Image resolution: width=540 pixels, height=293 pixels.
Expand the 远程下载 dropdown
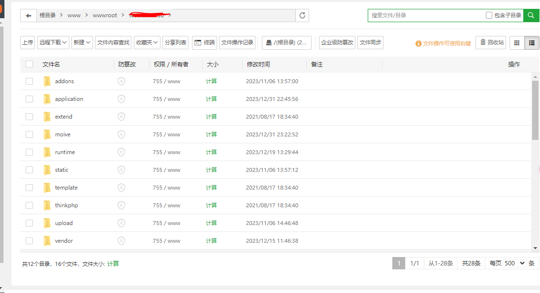pos(53,43)
